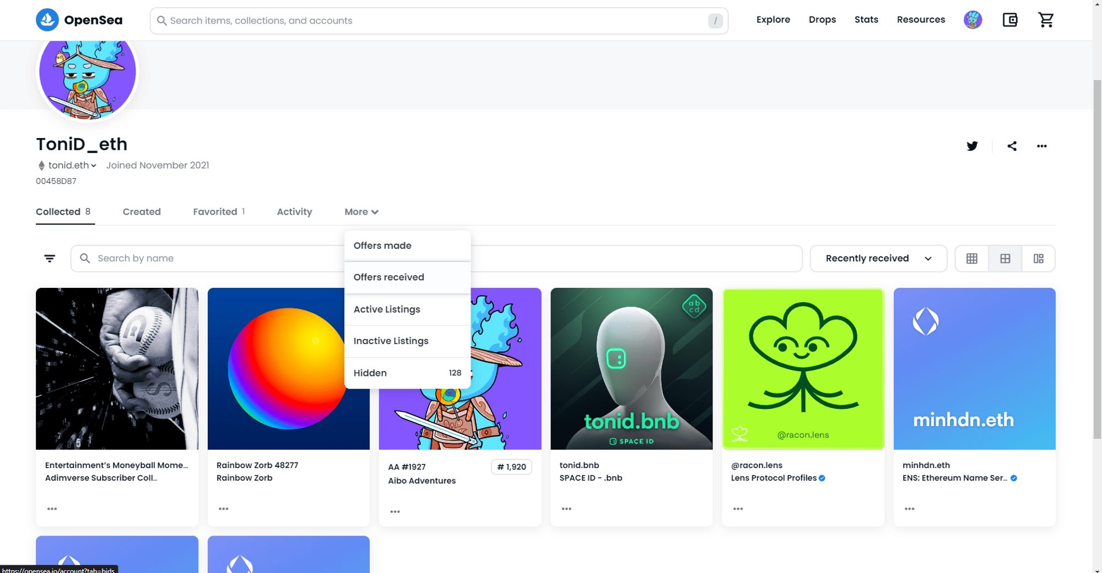Click the OpenSea logo icon
The width and height of the screenshot is (1102, 573).
click(47, 20)
